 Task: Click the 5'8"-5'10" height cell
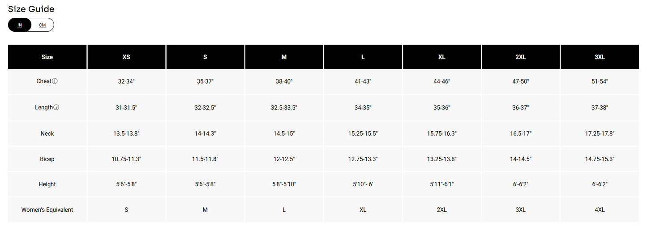point(284,184)
